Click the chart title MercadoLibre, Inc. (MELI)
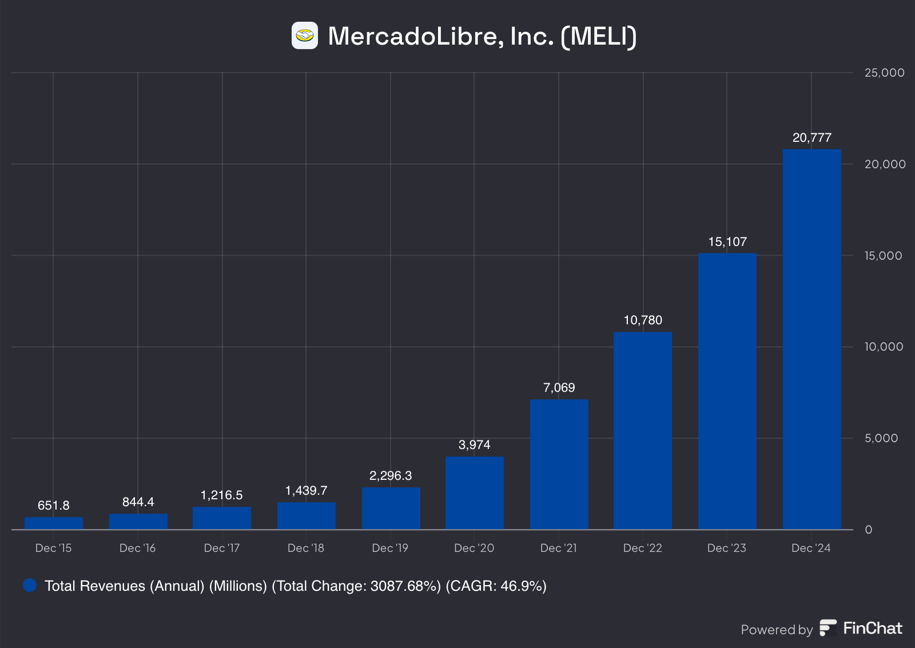The height and width of the screenshot is (648, 915). pos(482,36)
